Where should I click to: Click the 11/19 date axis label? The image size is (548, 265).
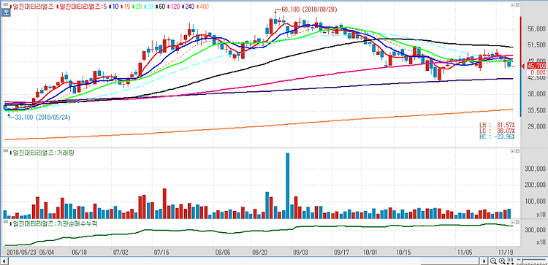505,251
